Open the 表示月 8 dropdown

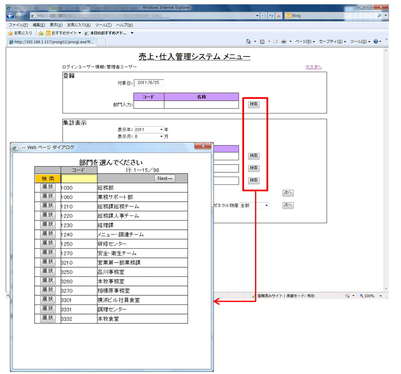(x=149, y=136)
